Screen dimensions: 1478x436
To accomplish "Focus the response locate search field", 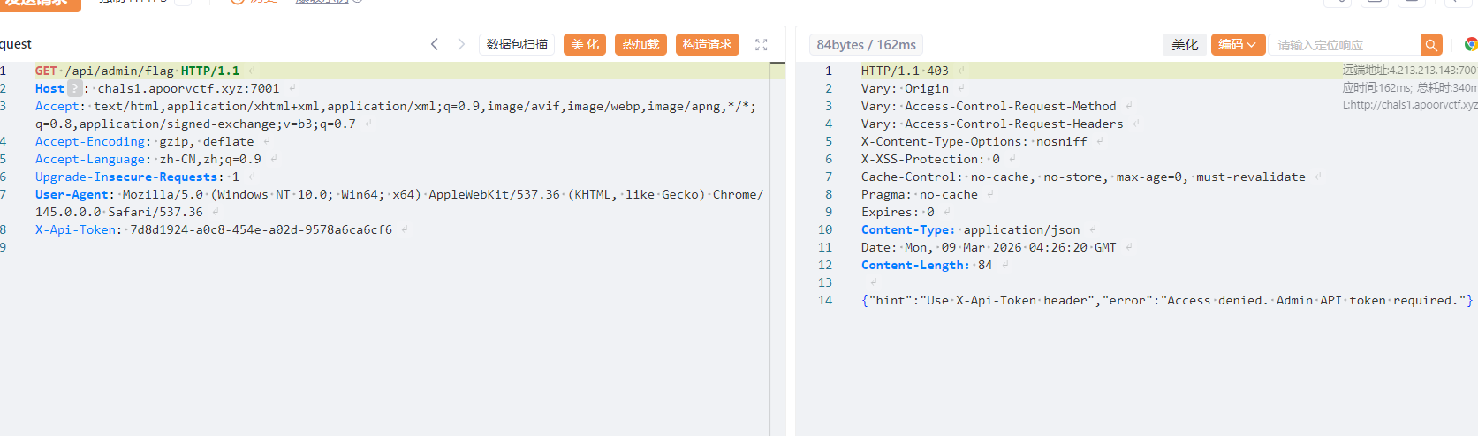I will [1344, 45].
